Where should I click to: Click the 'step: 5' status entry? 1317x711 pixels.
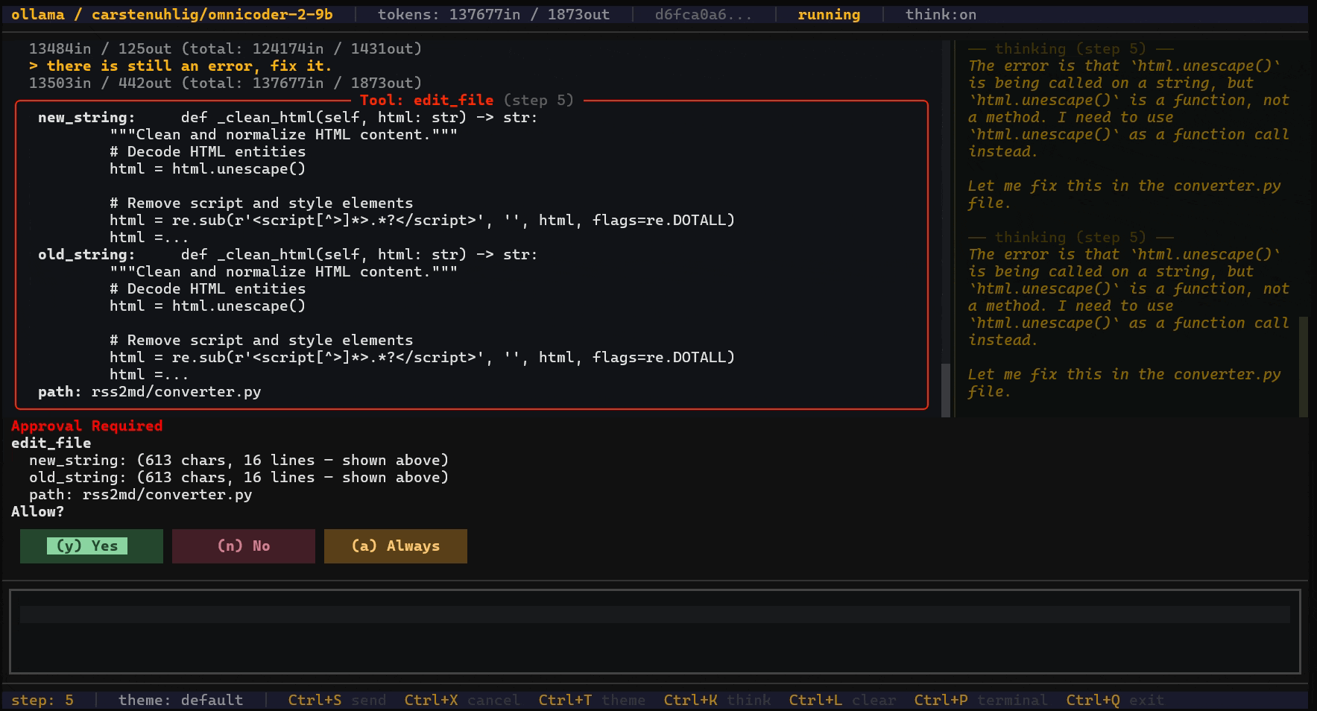coord(42,701)
